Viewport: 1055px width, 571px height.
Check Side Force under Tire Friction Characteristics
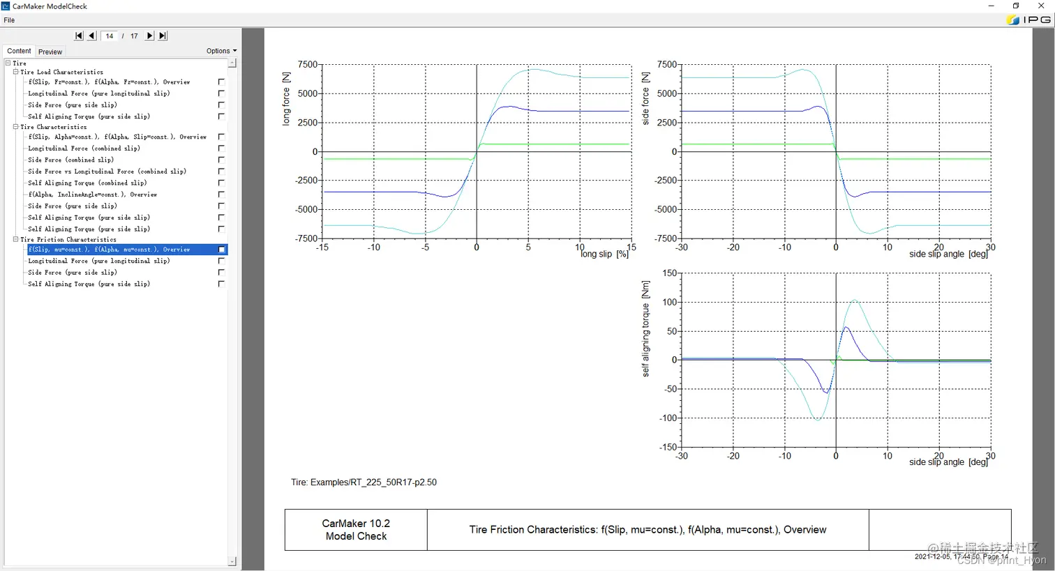(x=221, y=272)
